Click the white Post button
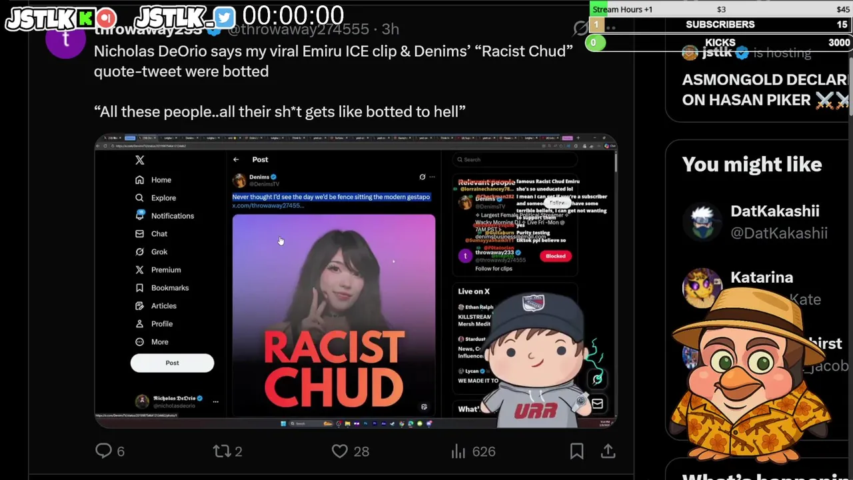This screenshot has width=853, height=480. point(172,363)
